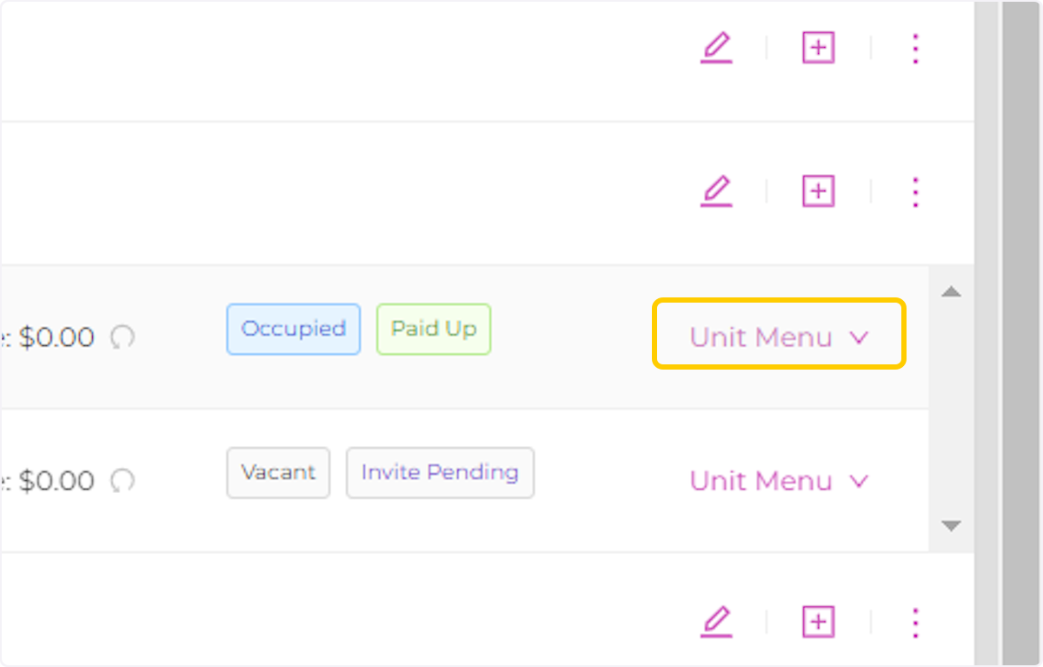The width and height of the screenshot is (1043, 667).
Task: Click the refresh icon beside $0.00 on Occupied row
Action: pos(123,337)
